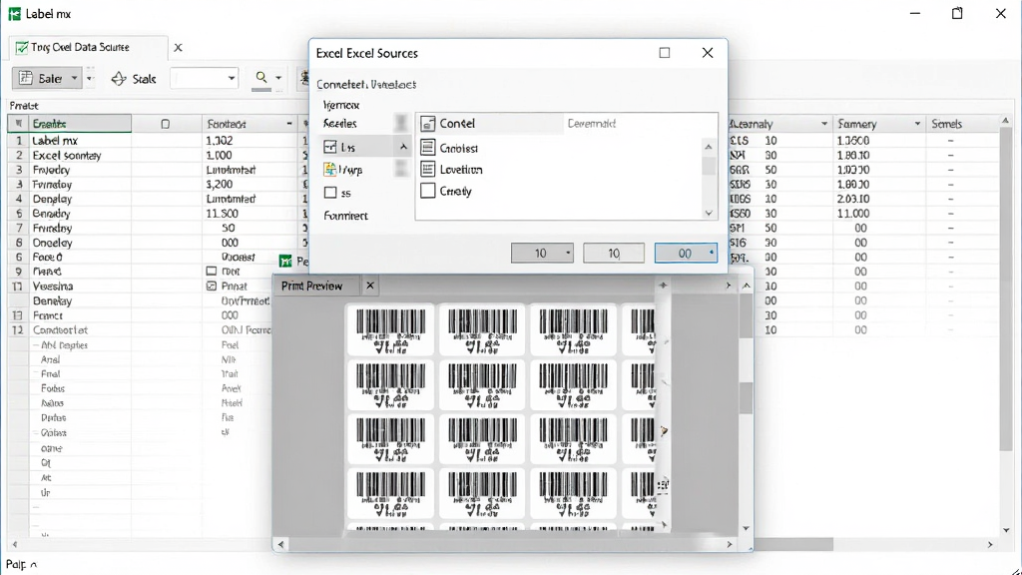Select the Fourment entry in dialog sidebar
Viewport: 1022px width, 575px height.
pos(345,216)
